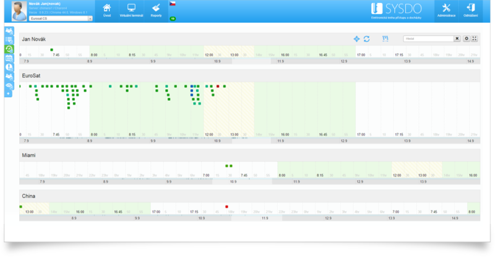This screenshot has width=495, height=257.
Task: Toggle fullscreen view of the timeline
Action: [475, 38]
